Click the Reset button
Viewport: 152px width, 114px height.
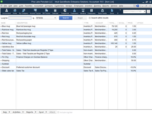point(80,18)
